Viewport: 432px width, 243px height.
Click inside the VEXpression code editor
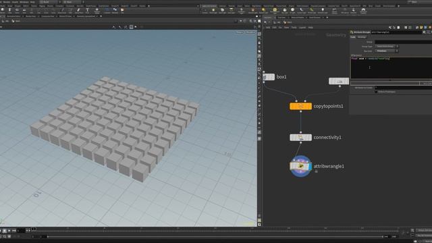pos(391,67)
